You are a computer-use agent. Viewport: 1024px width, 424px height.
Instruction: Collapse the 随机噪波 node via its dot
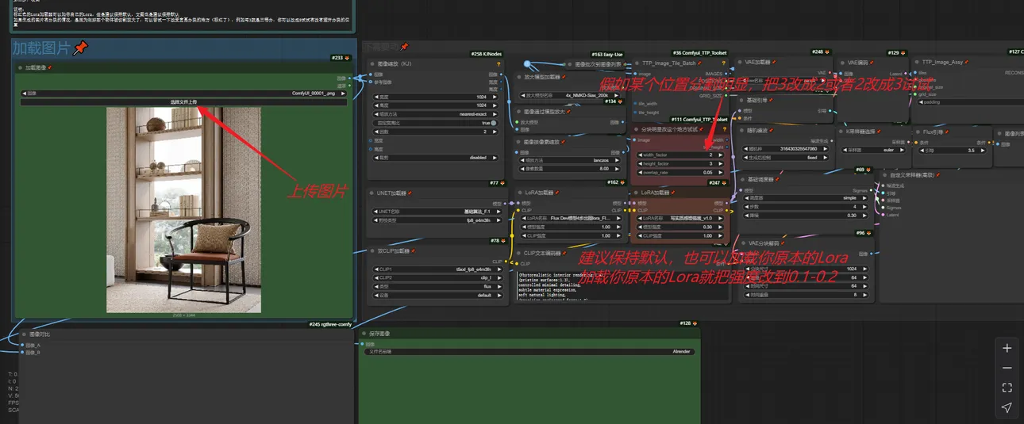[742, 131]
